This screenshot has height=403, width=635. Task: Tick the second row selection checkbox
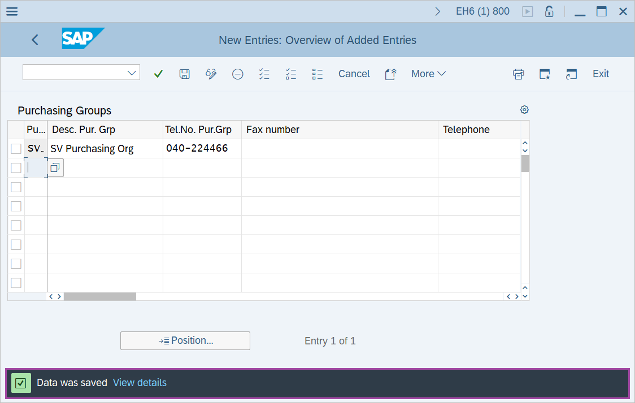pyautogui.click(x=16, y=167)
